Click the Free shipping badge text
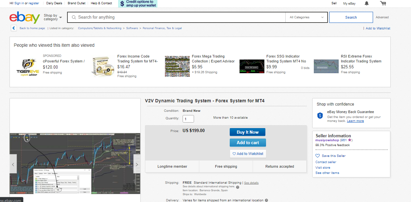This screenshot has height=202, width=411. coord(226,166)
